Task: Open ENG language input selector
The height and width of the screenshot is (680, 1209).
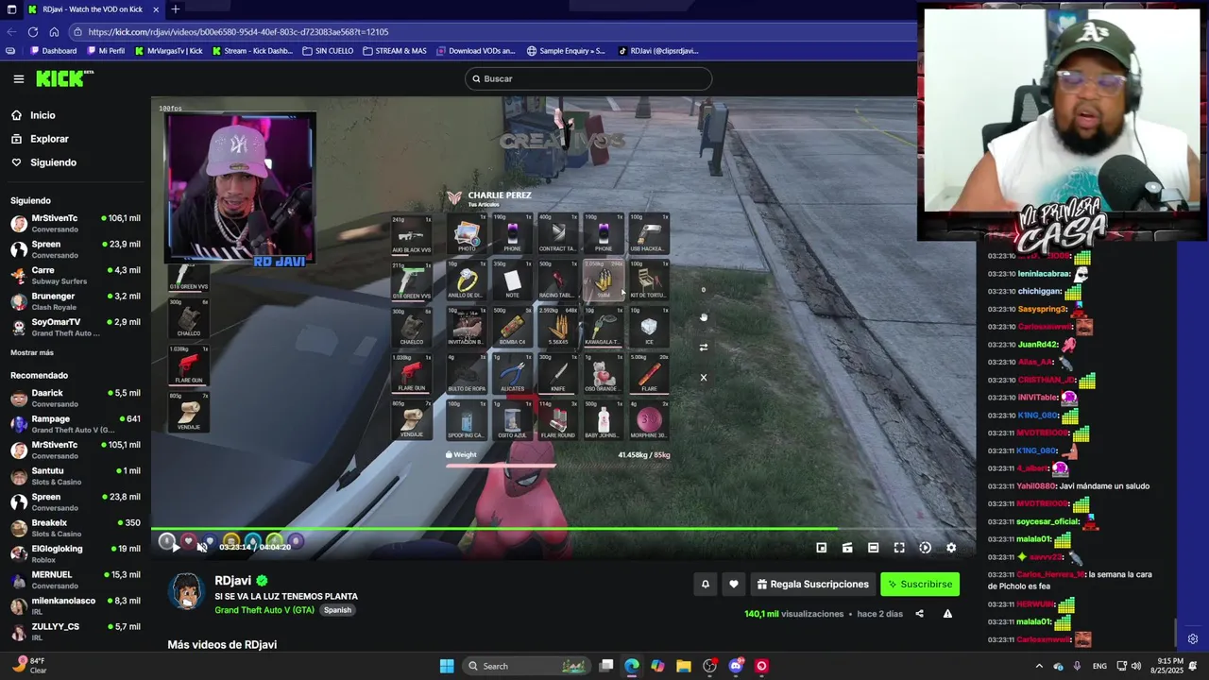Action: [1099, 666]
